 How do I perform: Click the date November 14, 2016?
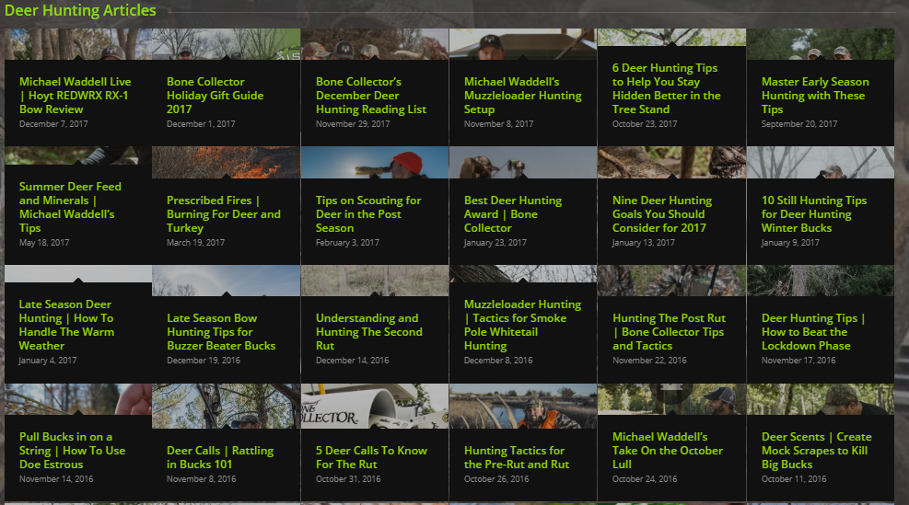56,479
